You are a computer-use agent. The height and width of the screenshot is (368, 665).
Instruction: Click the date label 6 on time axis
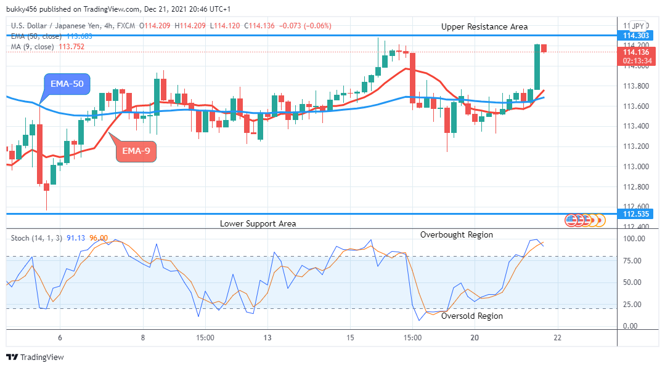pyautogui.click(x=60, y=337)
